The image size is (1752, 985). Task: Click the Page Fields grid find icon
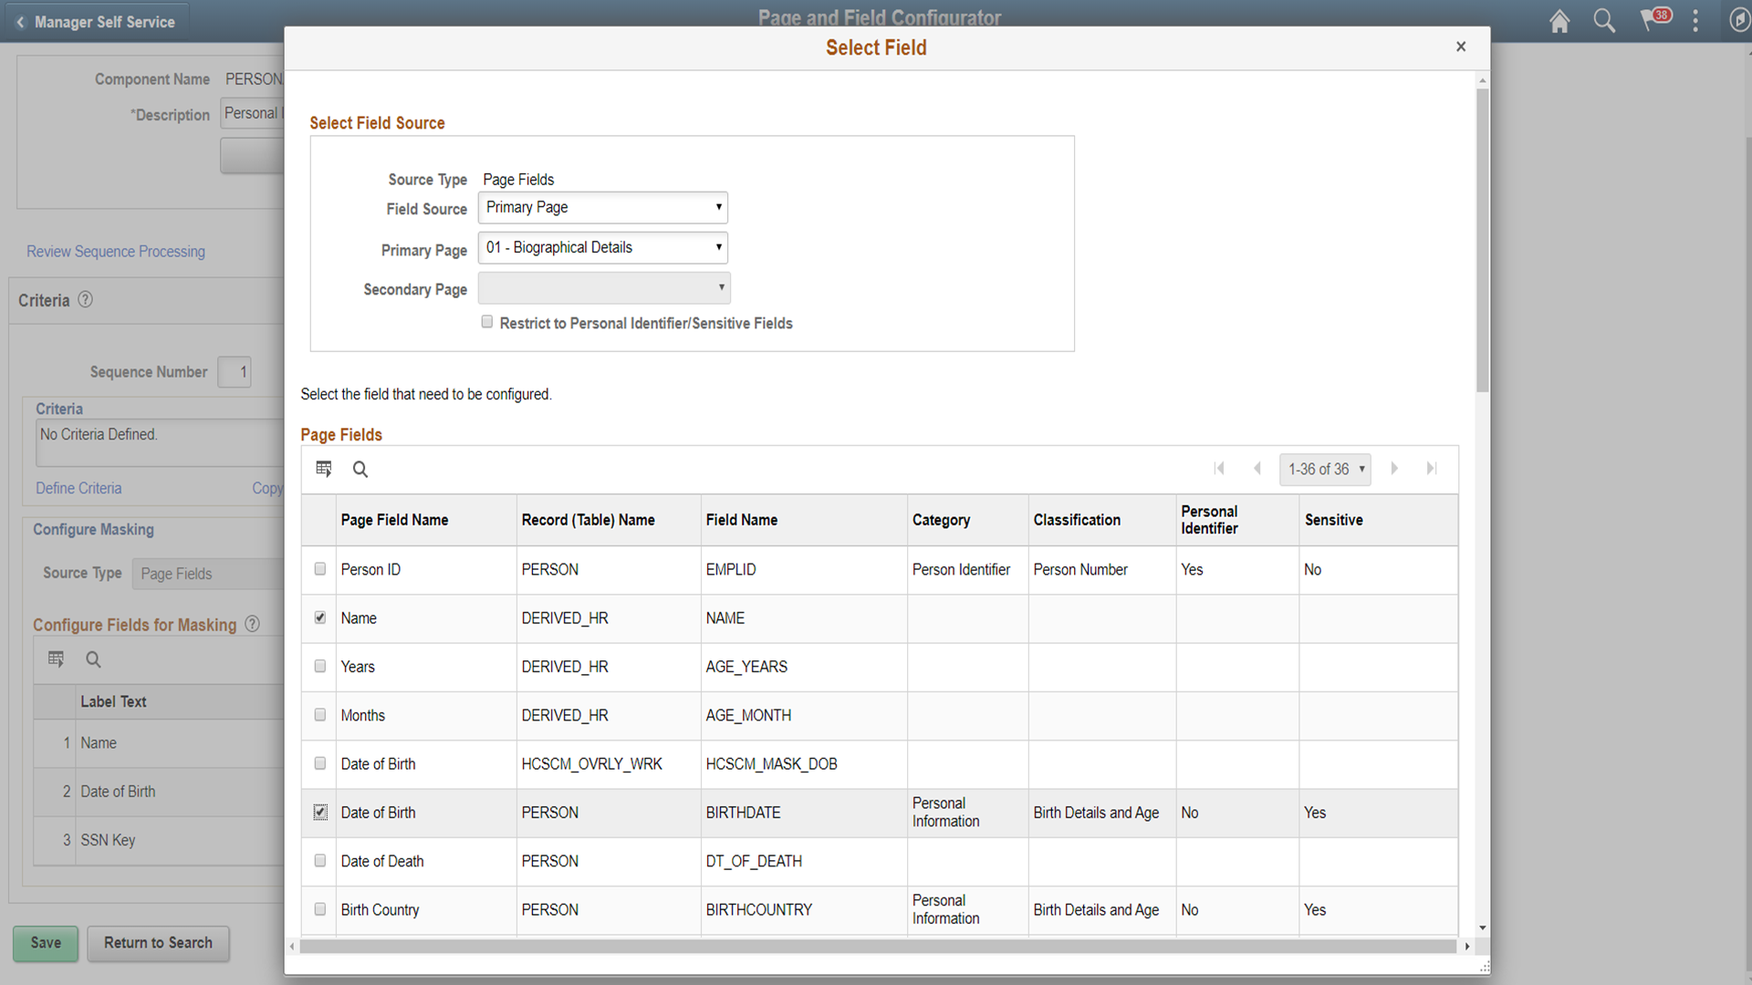coord(360,469)
